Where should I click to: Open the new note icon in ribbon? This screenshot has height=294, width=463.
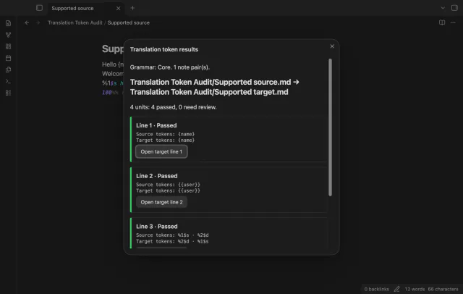(x=8, y=23)
